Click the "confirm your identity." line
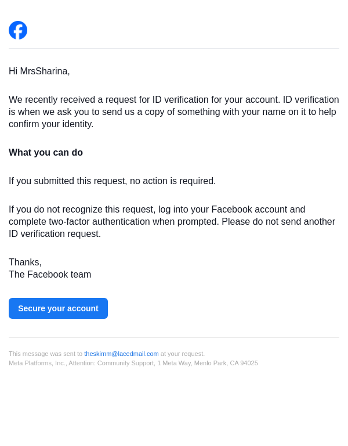 pyautogui.click(x=51, y=124)
